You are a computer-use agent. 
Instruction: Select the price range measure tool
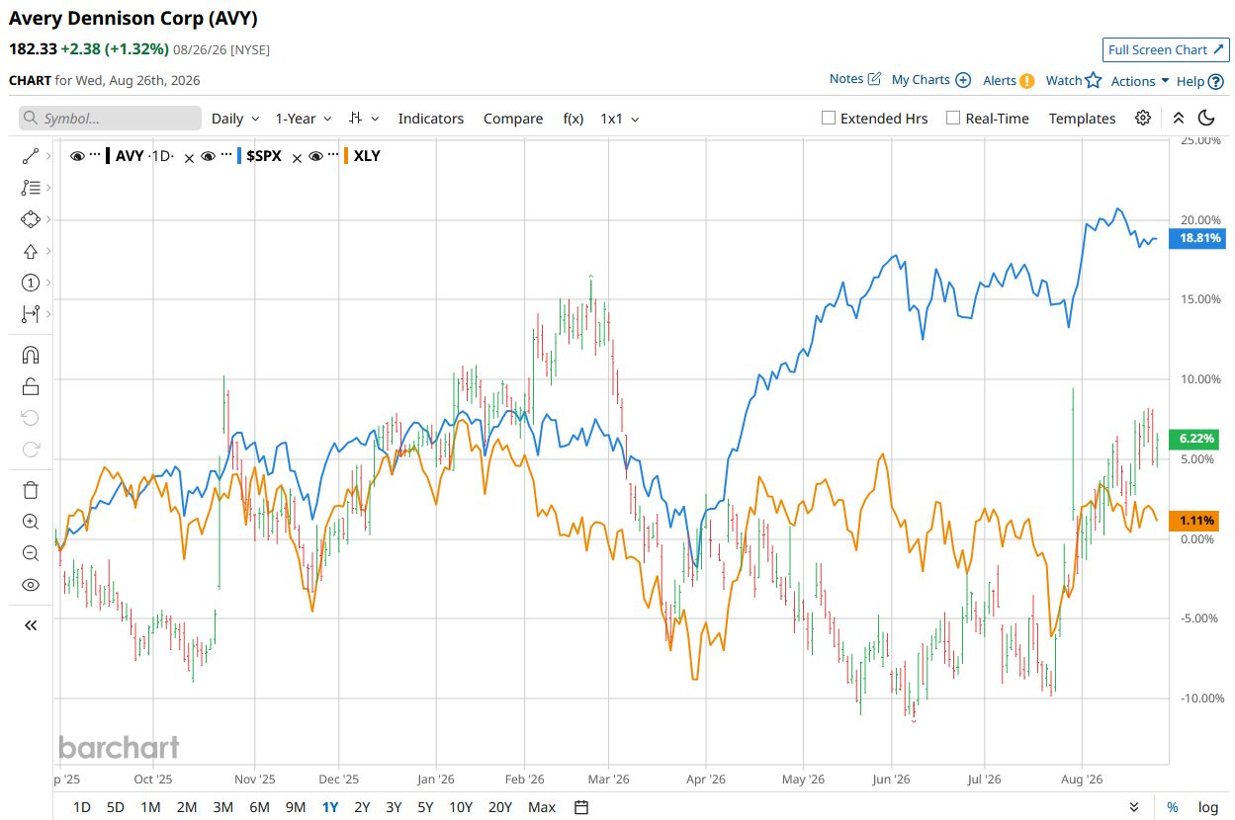(30, 314)
